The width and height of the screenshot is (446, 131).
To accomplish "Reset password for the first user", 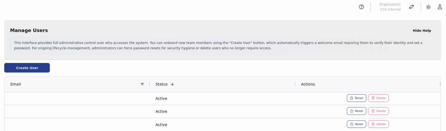I will (356, 98).
